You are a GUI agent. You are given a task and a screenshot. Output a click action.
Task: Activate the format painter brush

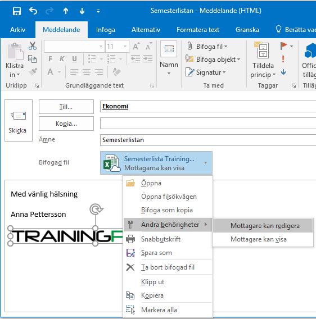tap(33, 71)
